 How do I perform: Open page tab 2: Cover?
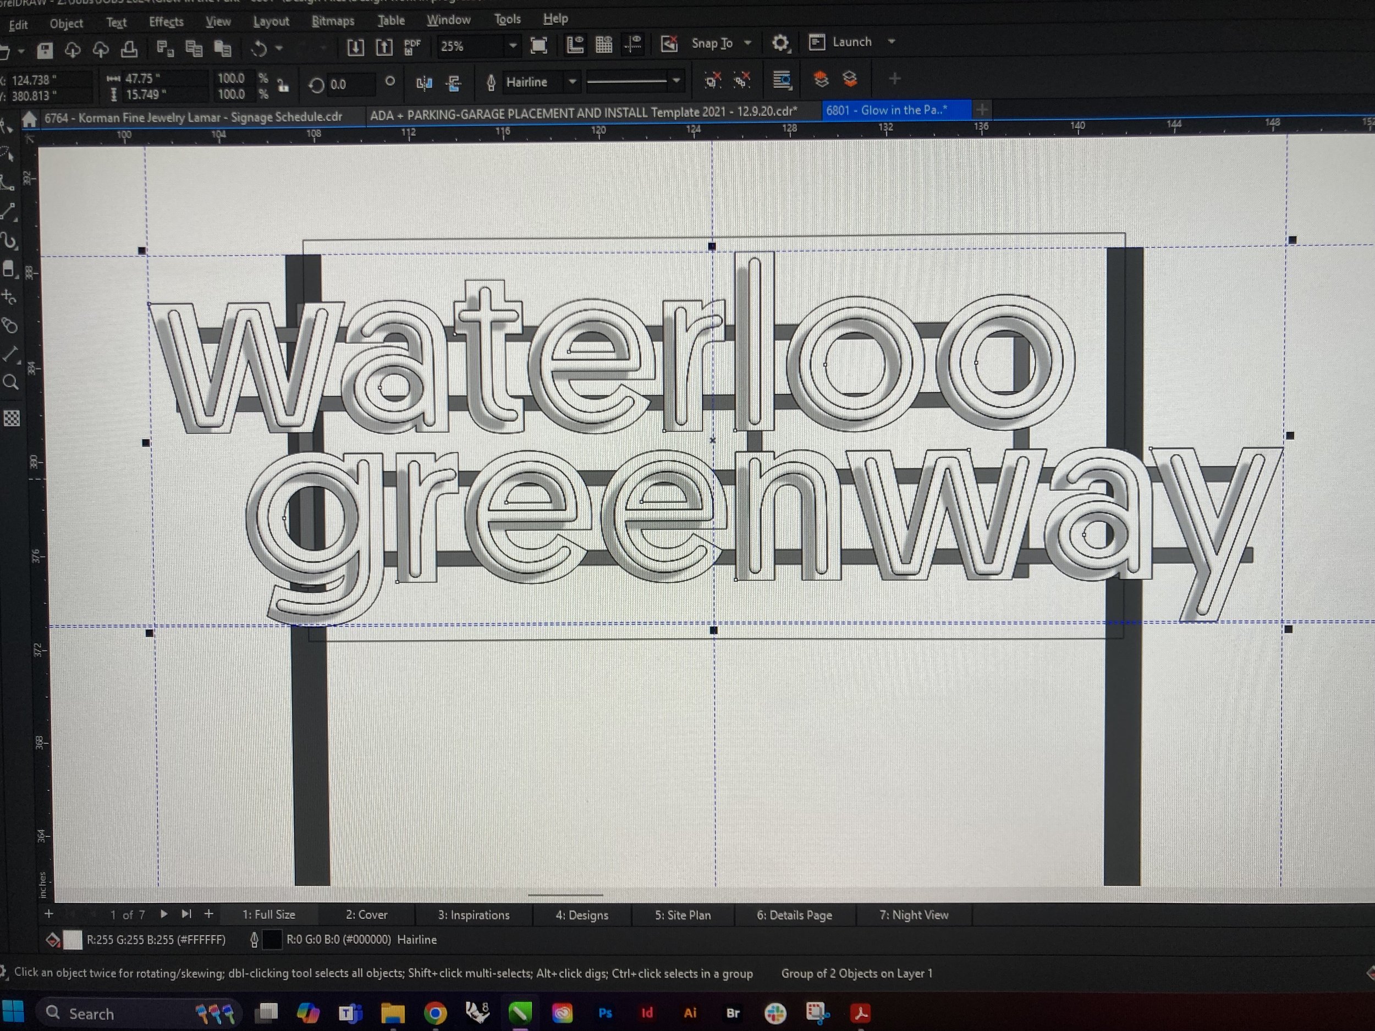tap(366, 915)
